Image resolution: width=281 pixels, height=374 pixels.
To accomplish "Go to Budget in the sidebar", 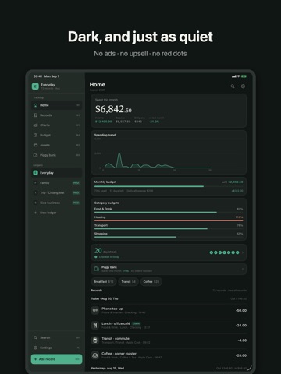I will (x=57, y=135).
